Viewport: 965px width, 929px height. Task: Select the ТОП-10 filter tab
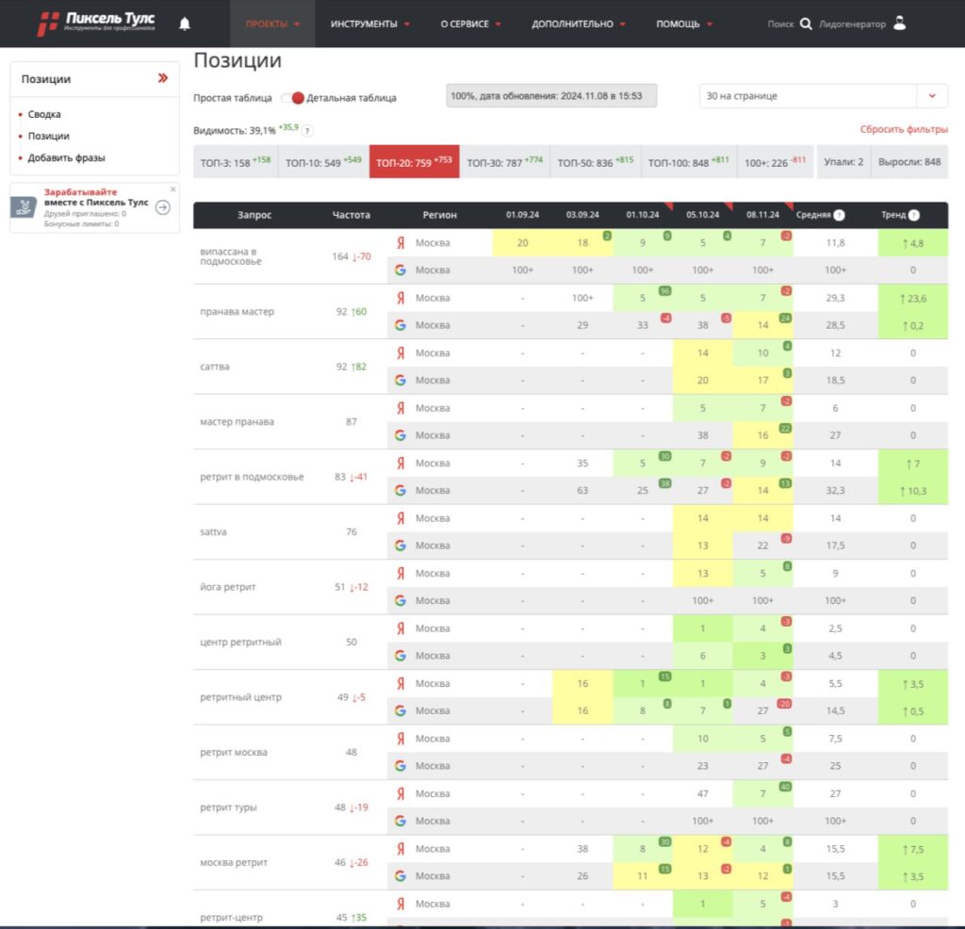[323, 162]
